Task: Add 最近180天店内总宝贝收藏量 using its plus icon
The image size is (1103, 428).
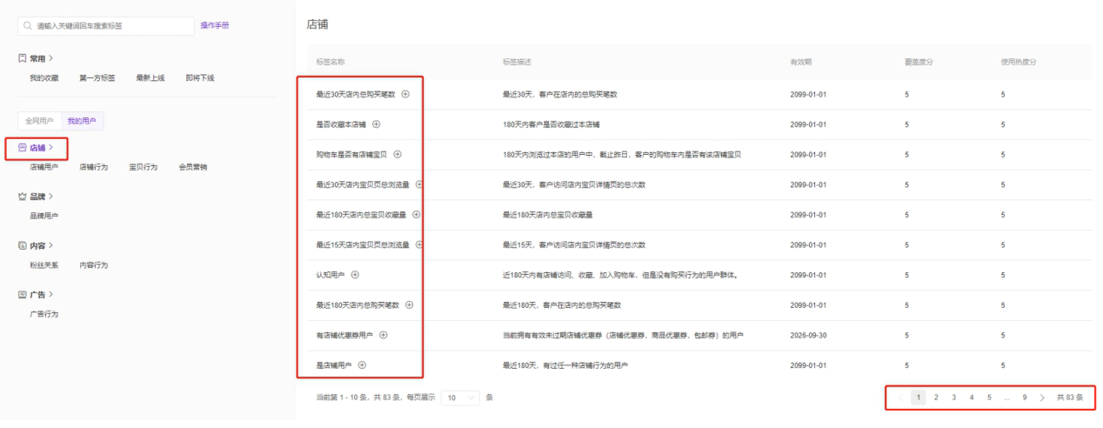Action: [416, 215]
